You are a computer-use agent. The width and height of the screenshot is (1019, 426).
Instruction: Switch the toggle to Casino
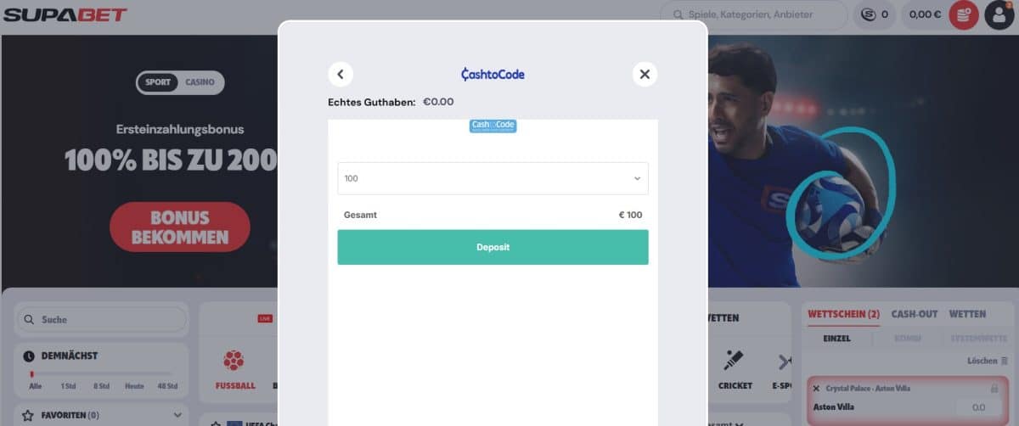(200, 82)
